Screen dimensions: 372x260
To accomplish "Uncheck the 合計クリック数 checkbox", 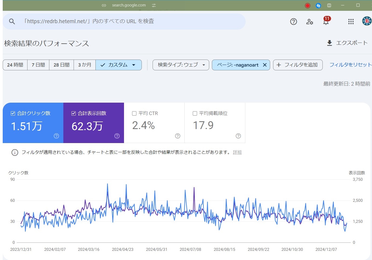I will [x=13, y=113].
